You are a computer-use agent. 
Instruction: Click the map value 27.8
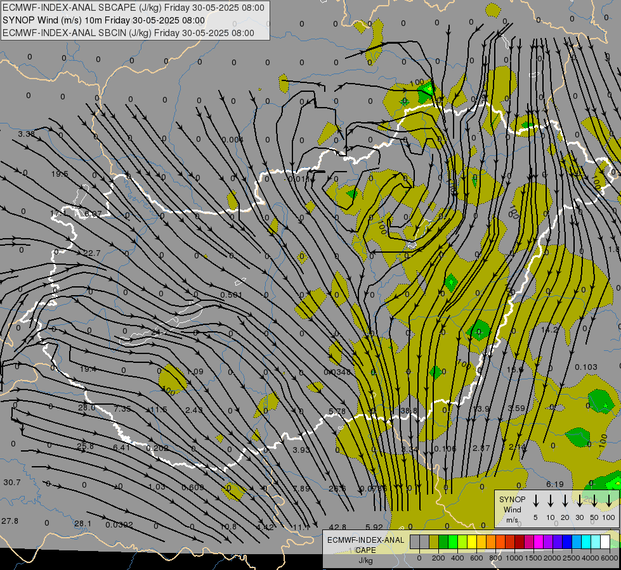[10, 521]
